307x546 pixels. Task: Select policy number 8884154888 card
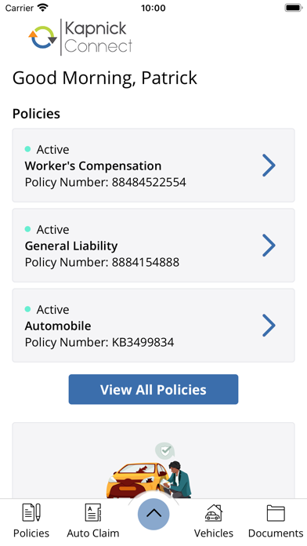click(153, 246)
